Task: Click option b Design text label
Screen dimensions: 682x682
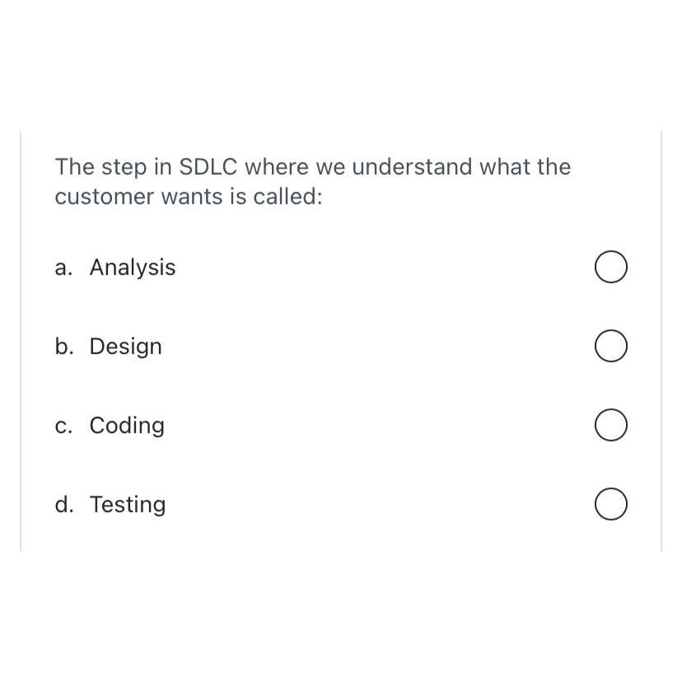Action: pos(125,346)
